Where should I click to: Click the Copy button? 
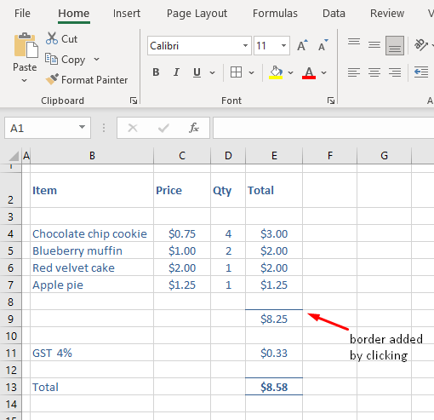[65, 60]
